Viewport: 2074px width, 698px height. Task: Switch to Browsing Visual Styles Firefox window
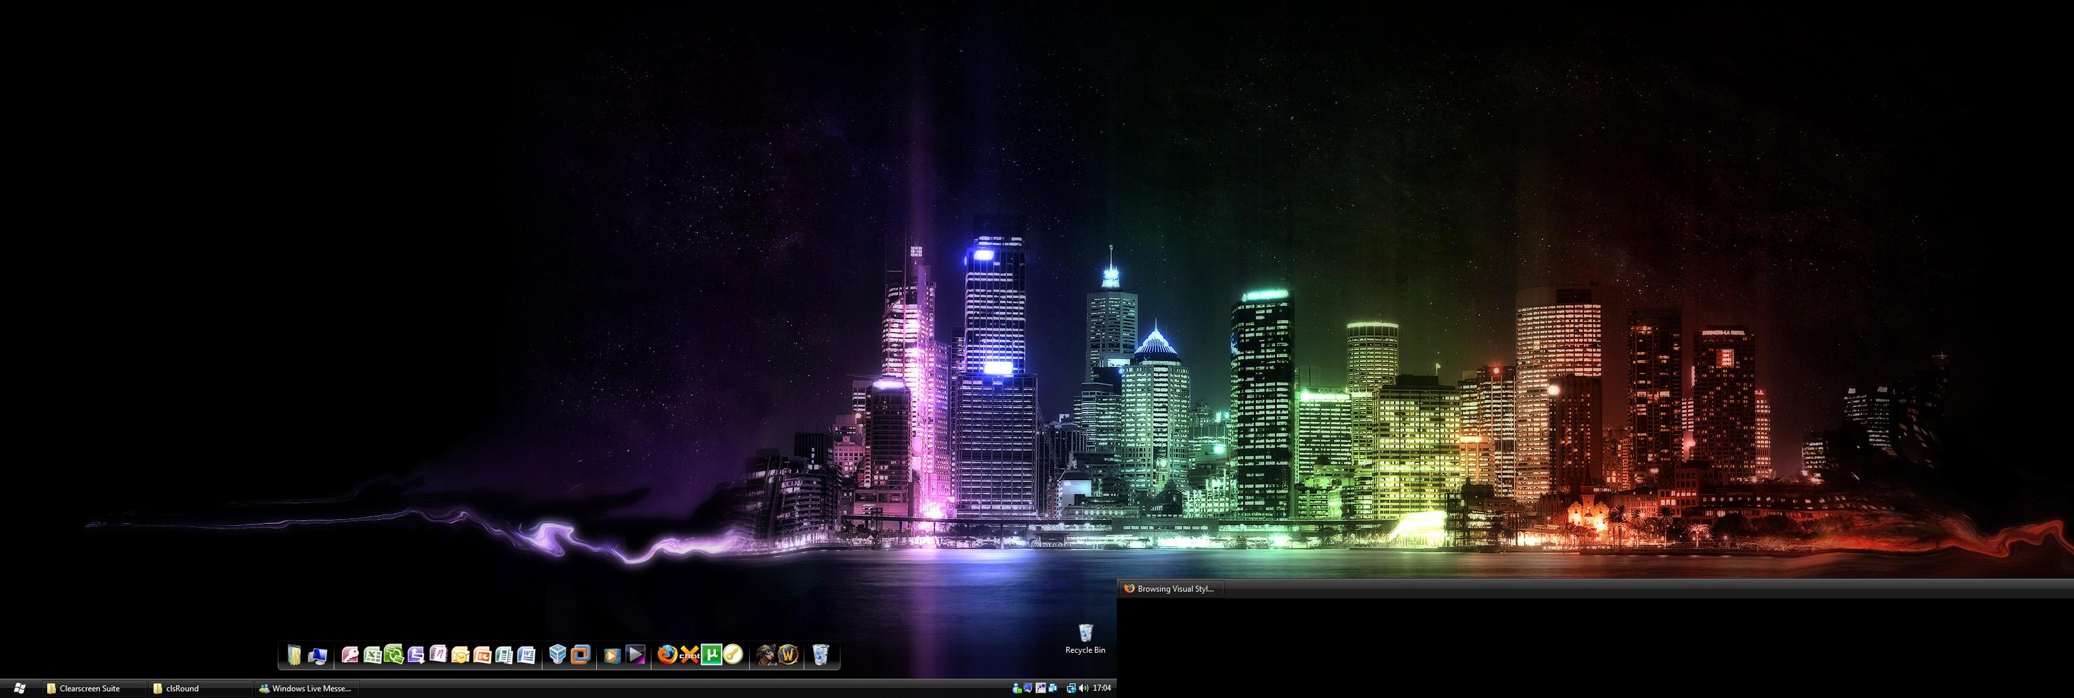pos(1171,588)
